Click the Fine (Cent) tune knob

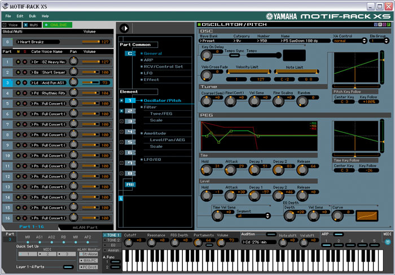coord(230,101)
